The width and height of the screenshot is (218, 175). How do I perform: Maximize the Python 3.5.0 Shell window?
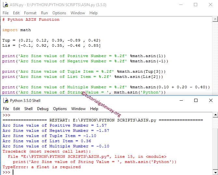[x=196, y=100]
